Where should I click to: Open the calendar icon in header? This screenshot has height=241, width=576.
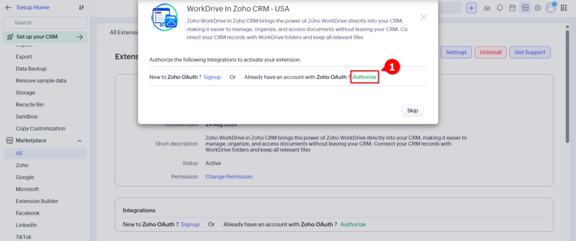tap(512, 8)
